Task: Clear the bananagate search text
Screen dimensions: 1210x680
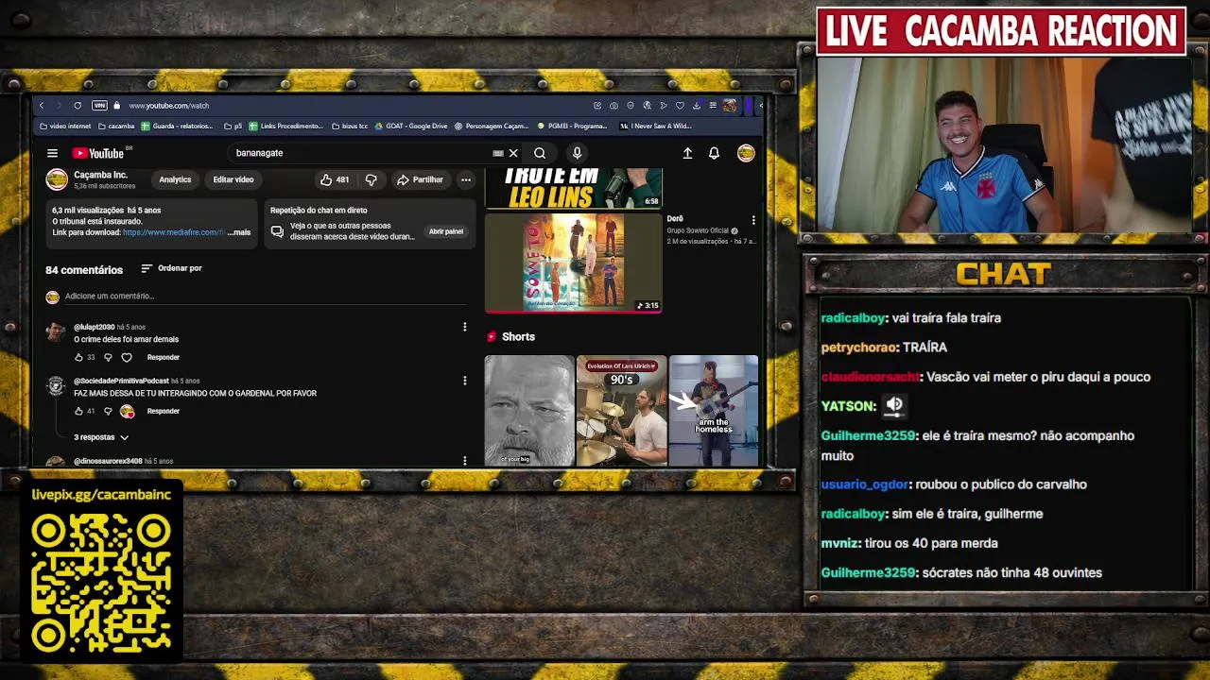Action: pyautogui.click(x=513, y=153)
